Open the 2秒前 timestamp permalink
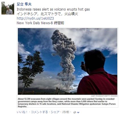This screenshot has width=120, height=115. 66,112
